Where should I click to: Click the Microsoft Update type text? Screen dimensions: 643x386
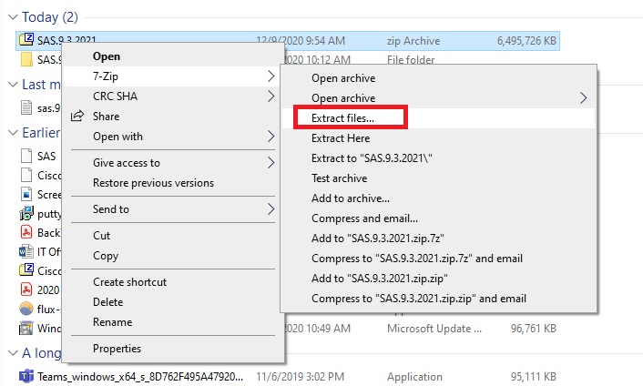(x=434, y=329)
